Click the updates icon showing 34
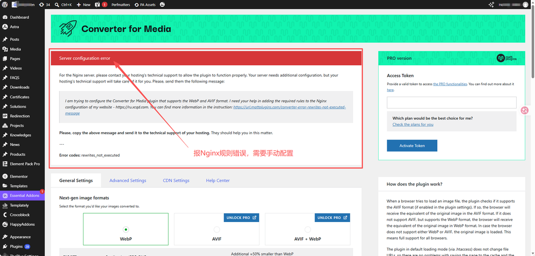Viewport: 535px width, 256px height. [x=41, y=5]
